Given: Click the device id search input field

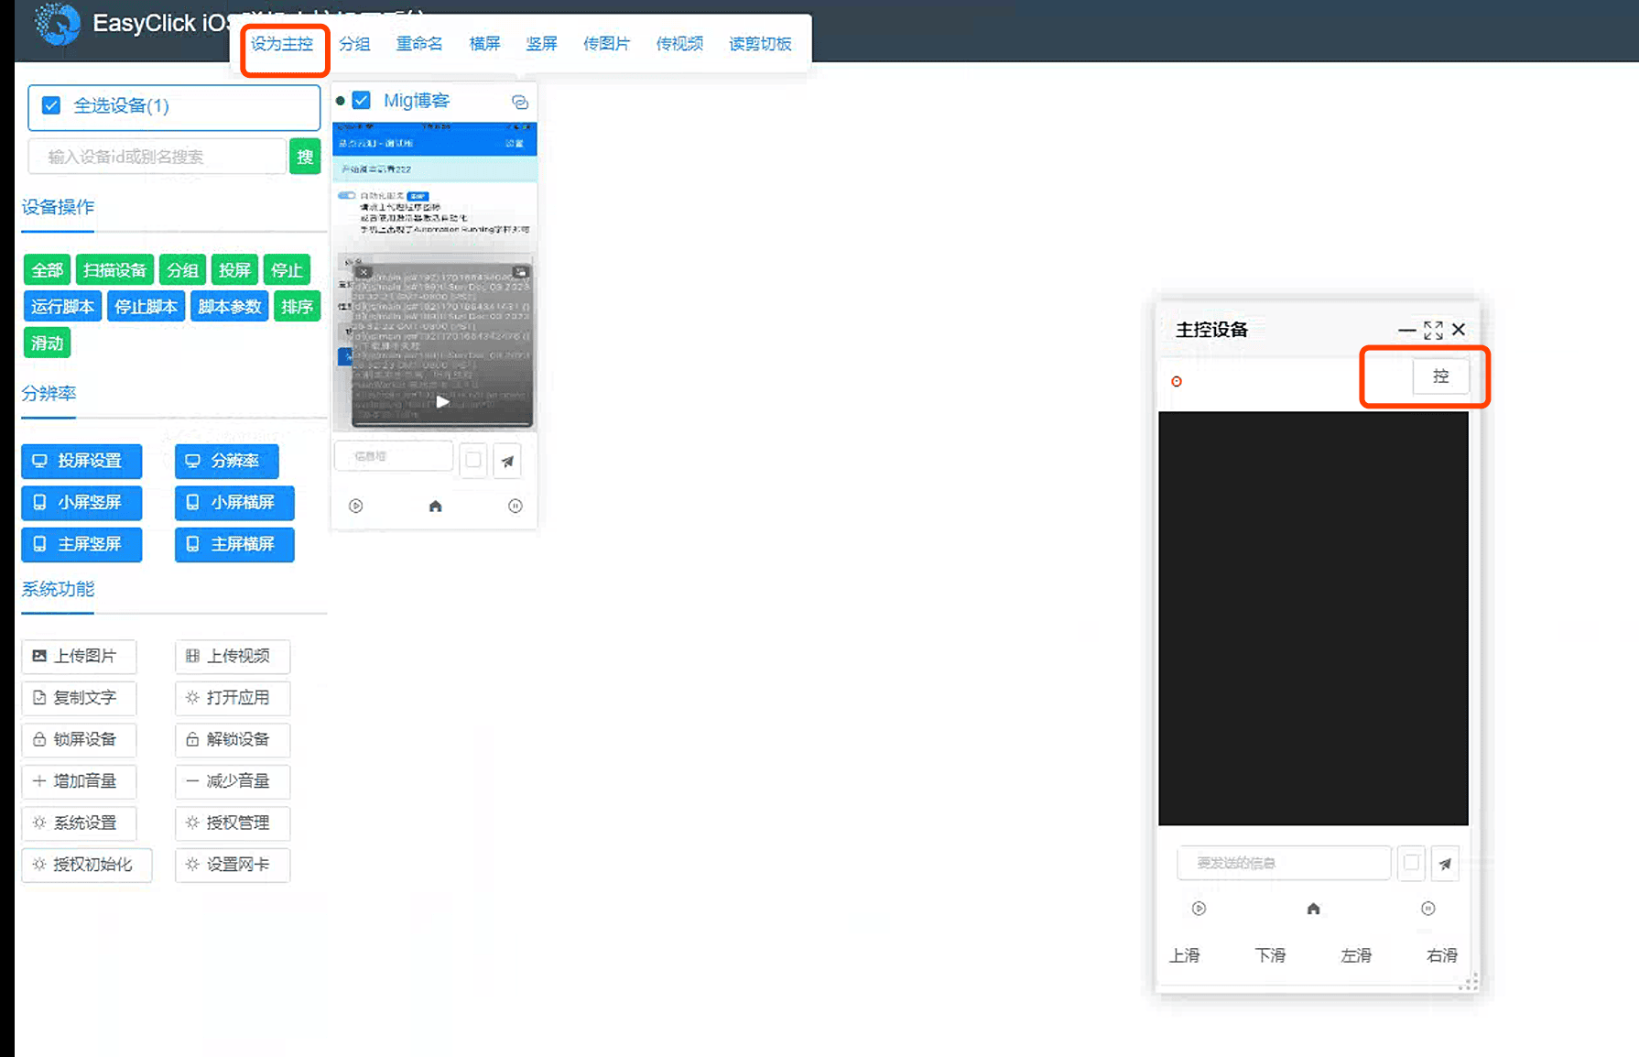Looking at the screenshot, I should pos(157,157).
